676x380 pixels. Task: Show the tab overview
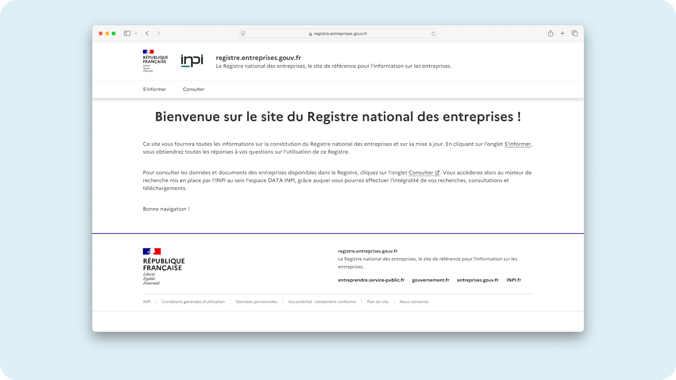coord(575,33)
